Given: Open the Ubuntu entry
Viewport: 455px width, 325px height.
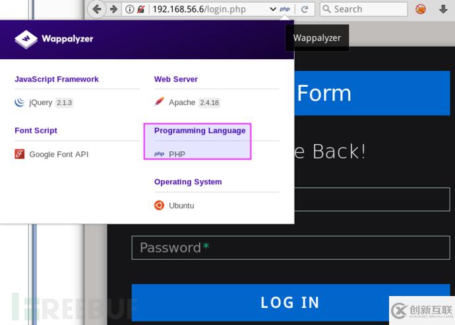Looking at the screenshot, I should tap(181, 205).
